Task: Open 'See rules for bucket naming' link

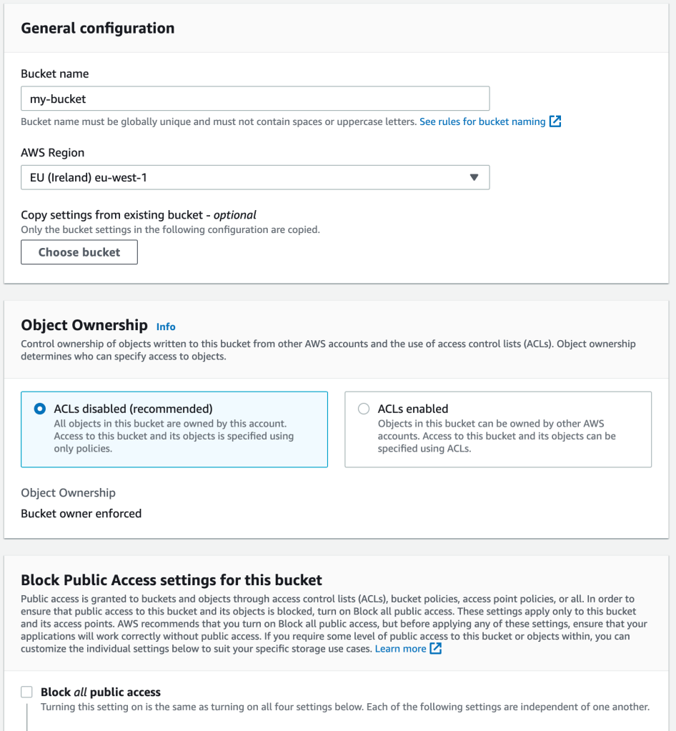Action: click(x=482, y=121)
